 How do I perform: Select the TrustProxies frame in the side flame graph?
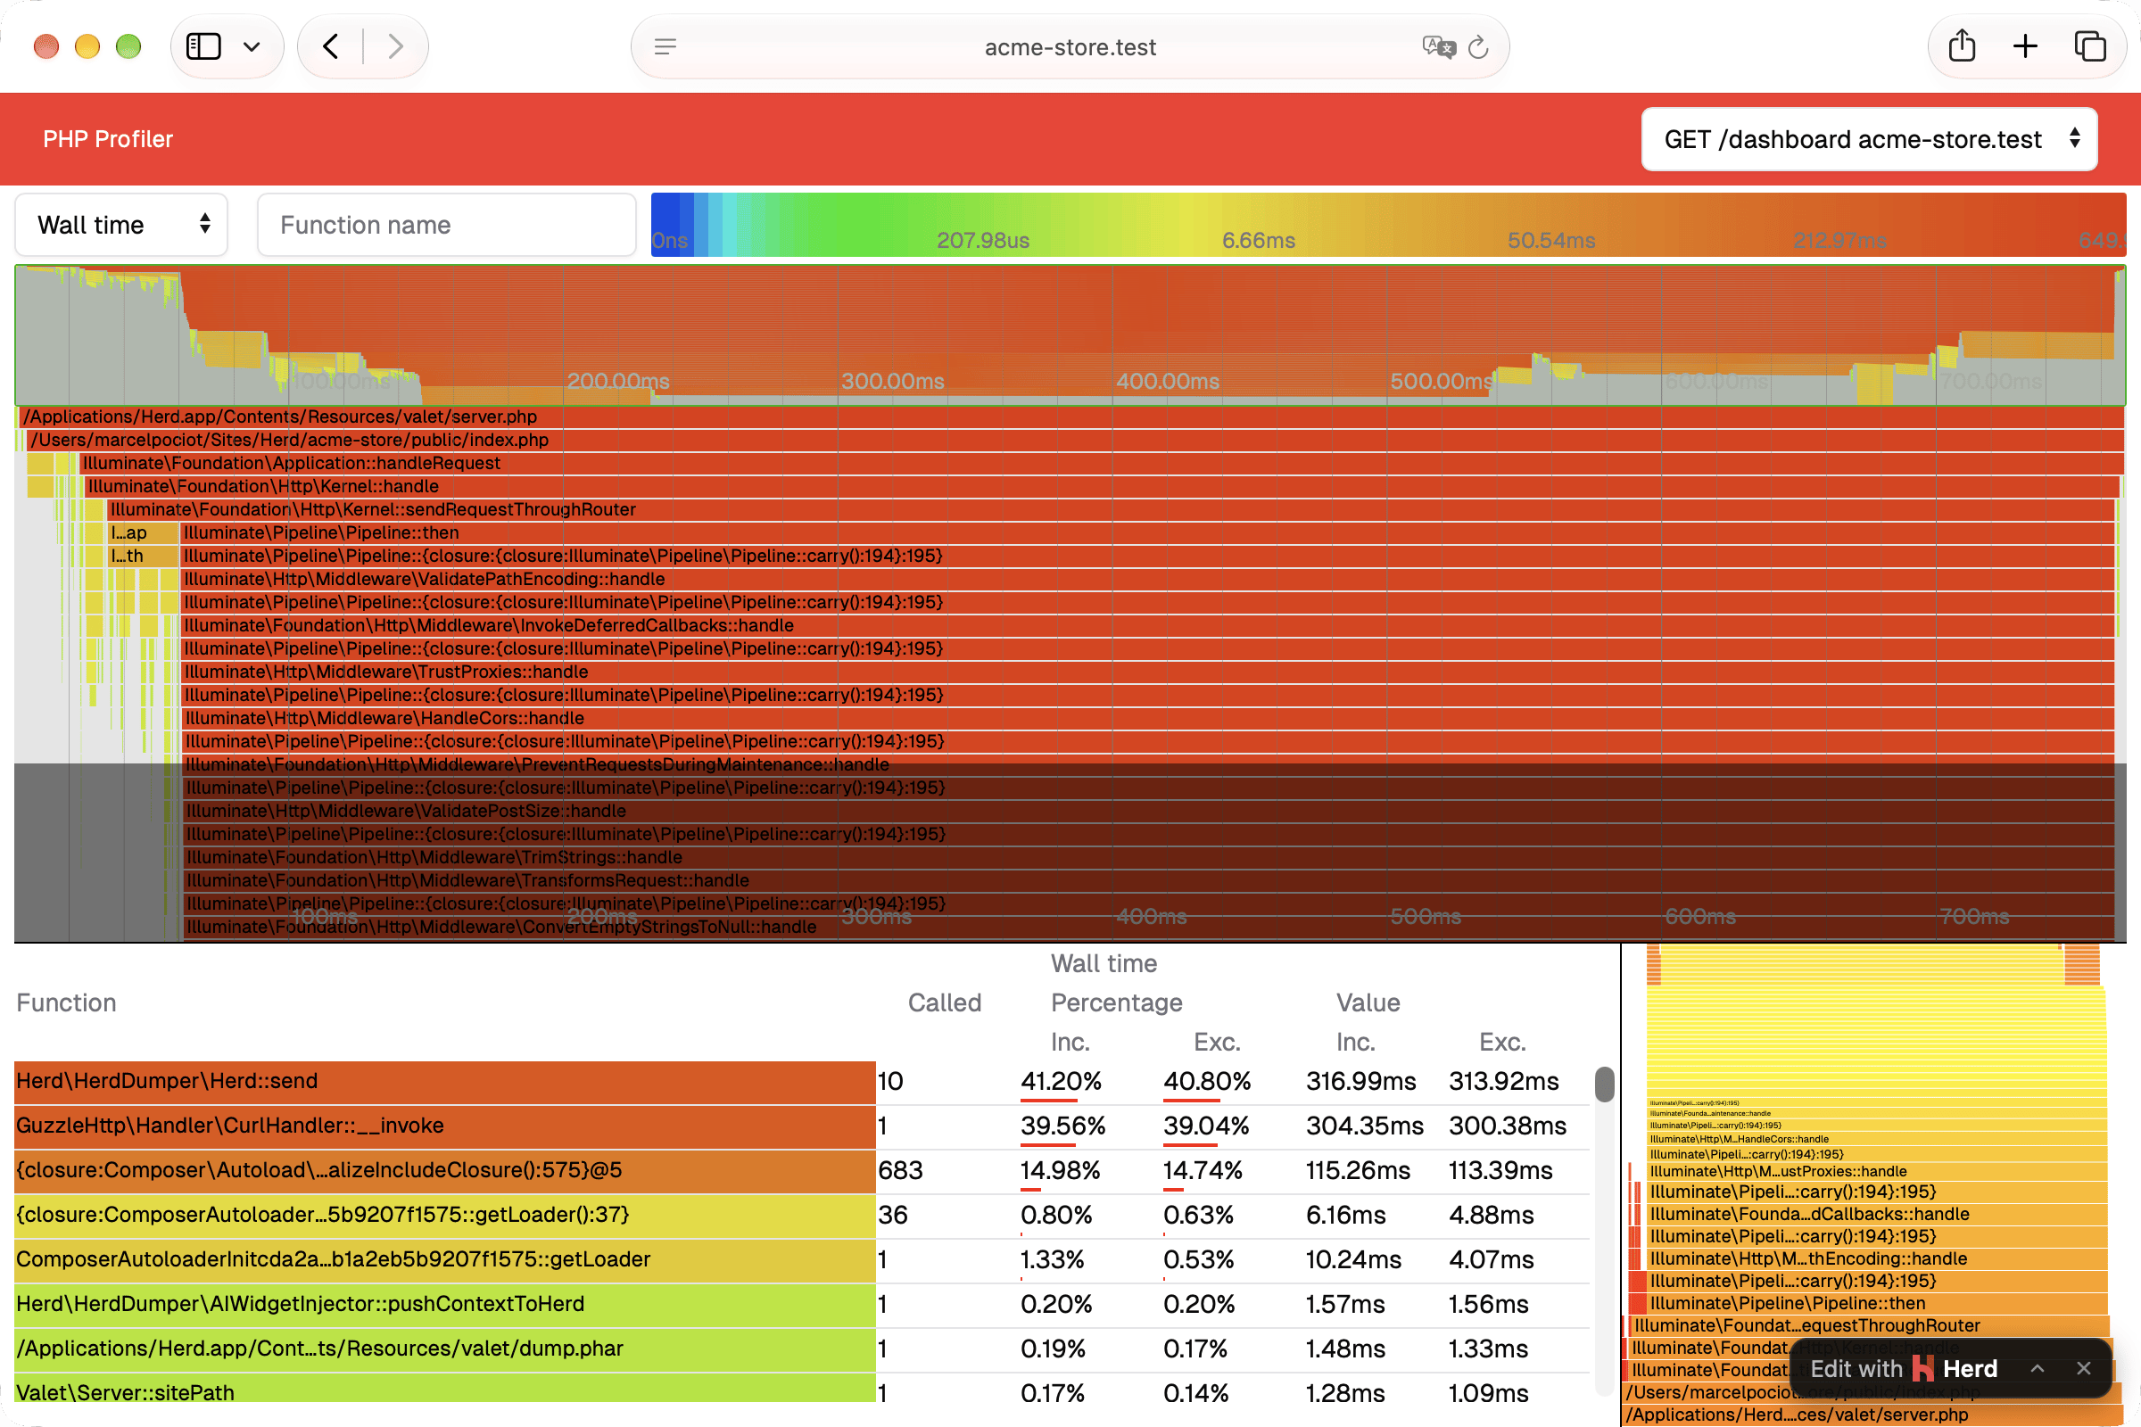[x=1877, y=1172]
